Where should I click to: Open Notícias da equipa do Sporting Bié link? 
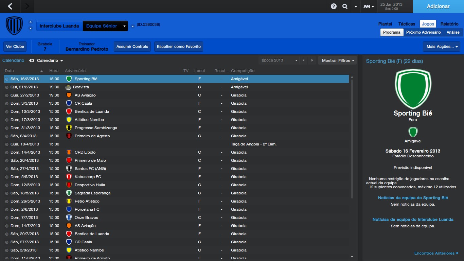coord(413,198)
